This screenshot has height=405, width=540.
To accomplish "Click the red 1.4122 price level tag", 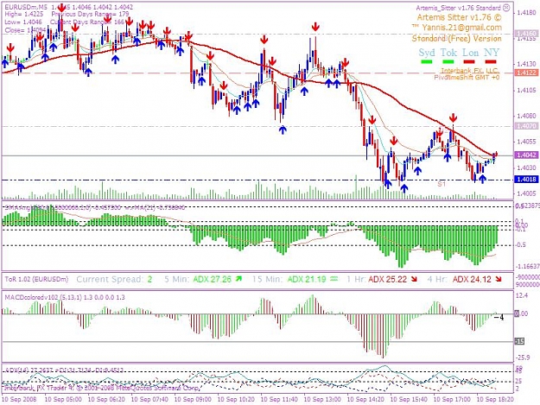I will 526,73.
